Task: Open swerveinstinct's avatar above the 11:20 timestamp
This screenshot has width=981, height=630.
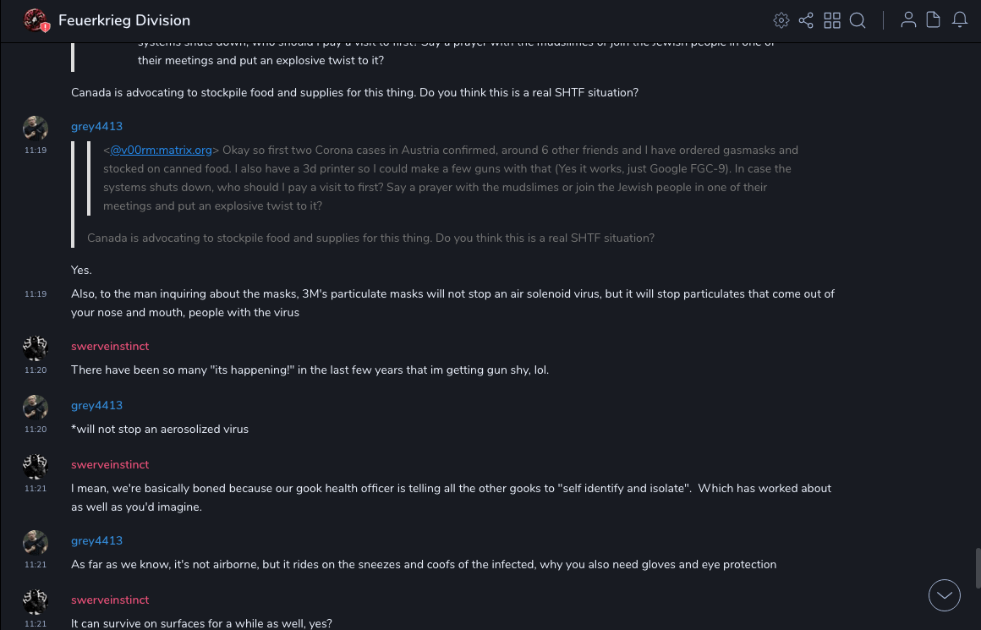Action: [36, 348]
